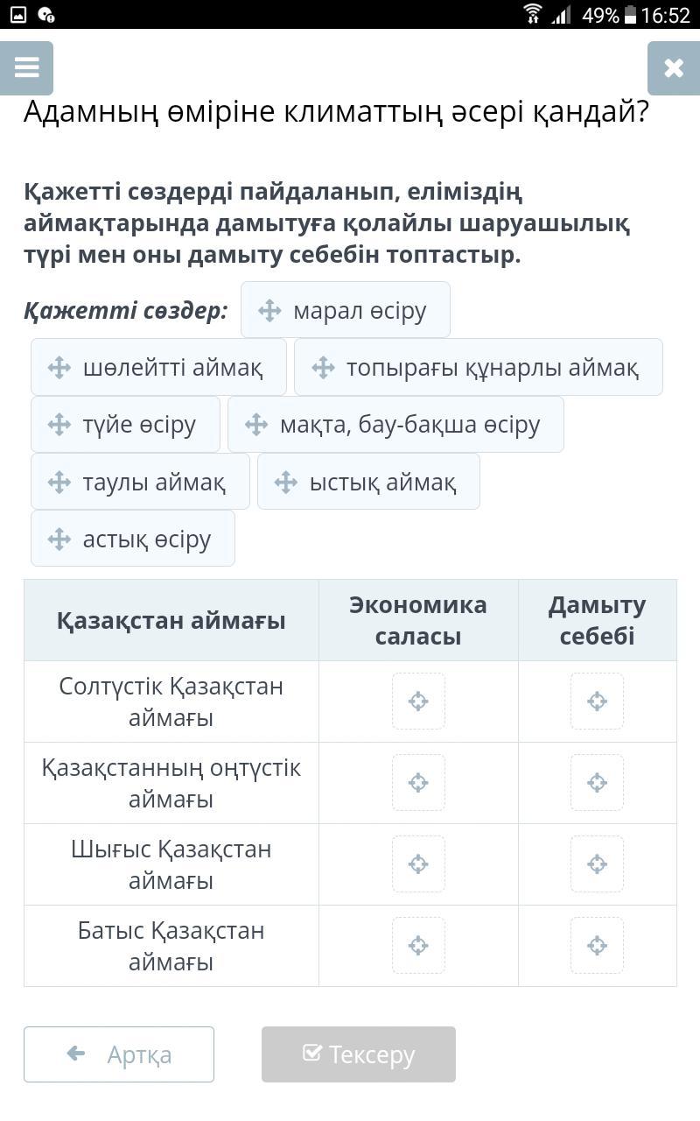The height and width of the screenshot is (1121, 700).
Task: Open the hamburger menu
Action: (27, 68)
